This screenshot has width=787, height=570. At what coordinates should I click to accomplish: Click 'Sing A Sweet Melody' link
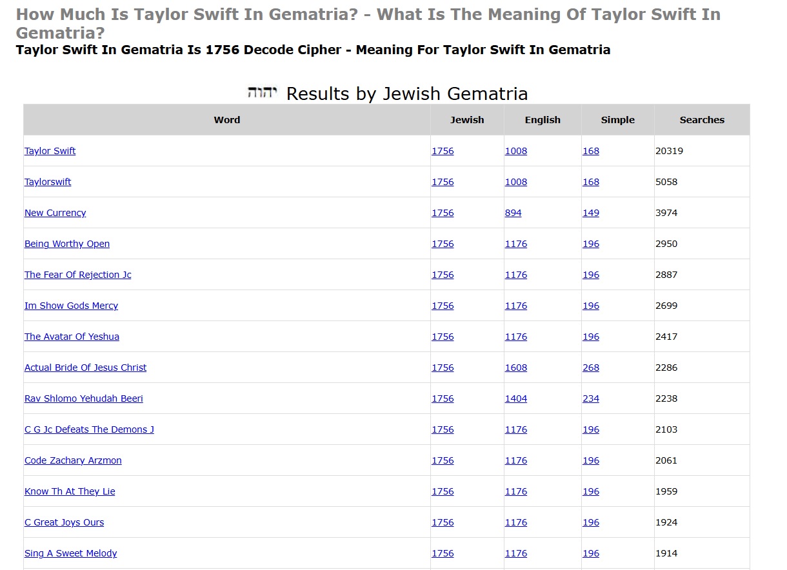point(71,553)
